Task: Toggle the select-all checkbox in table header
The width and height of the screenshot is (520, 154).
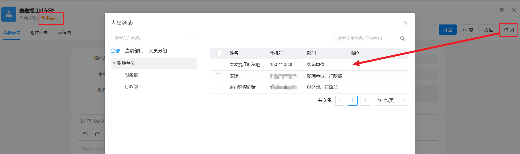Action: pyautogui.click(x=219, y=53)
